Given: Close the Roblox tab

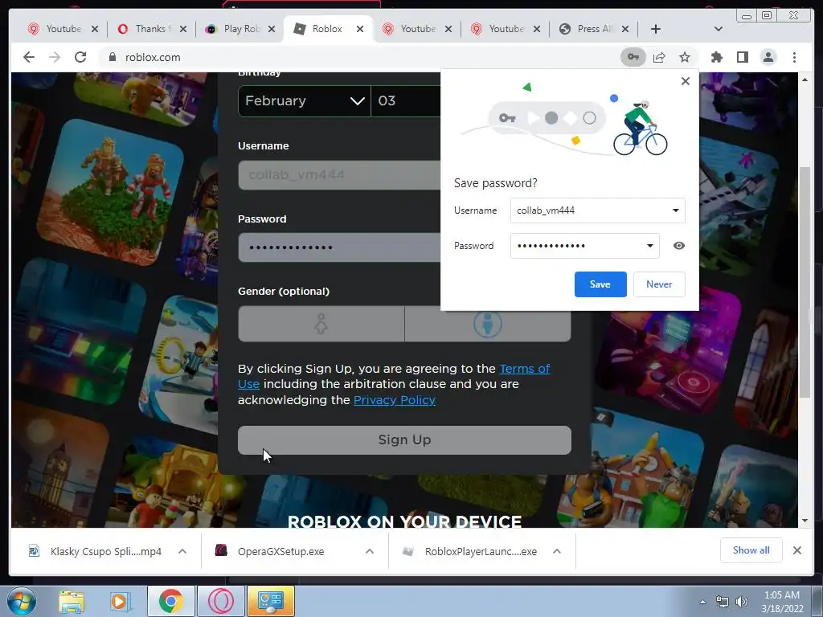Looking at the screenshot, I should pos(360,29).
